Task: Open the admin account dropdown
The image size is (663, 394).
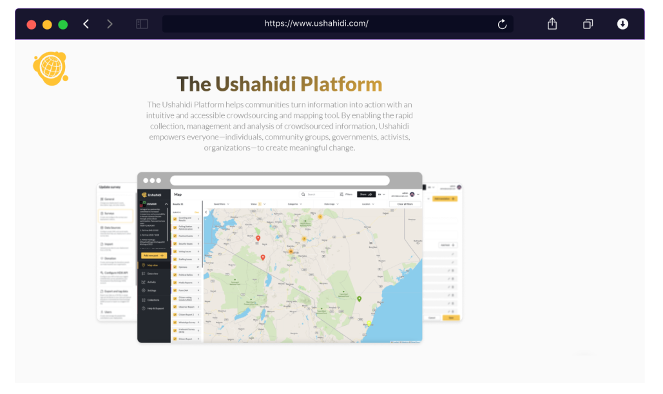Action: (x=405, y=194)
